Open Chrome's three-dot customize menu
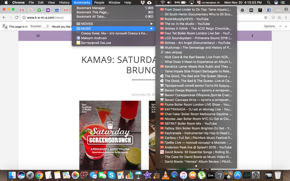This screenshot has height=181, width=290. (x=286, y=17)
